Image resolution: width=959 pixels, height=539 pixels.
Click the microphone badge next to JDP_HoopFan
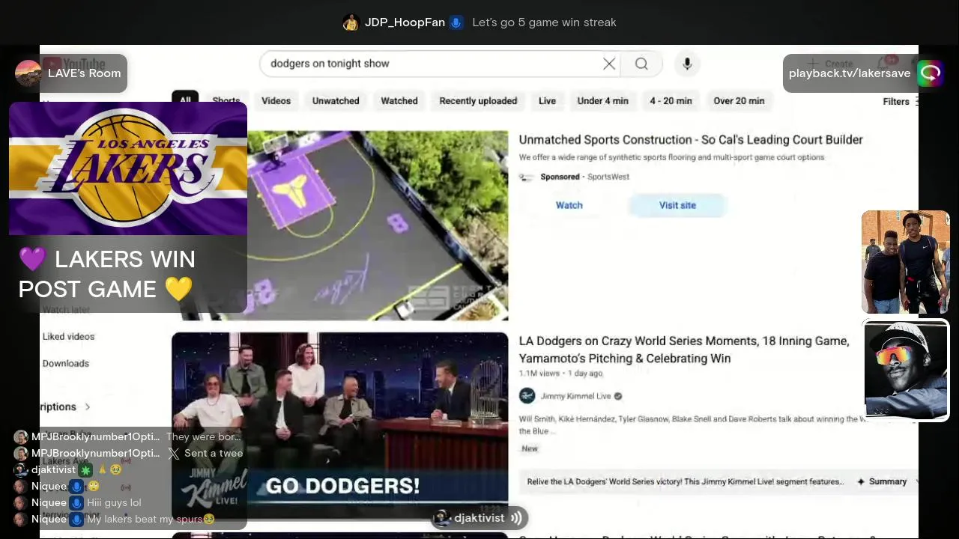(456, 22)
